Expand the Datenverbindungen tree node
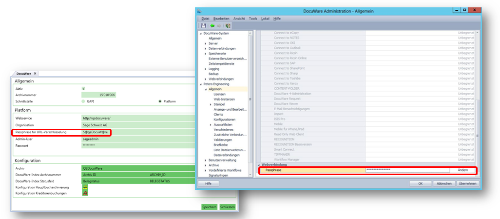 [206, 48]
